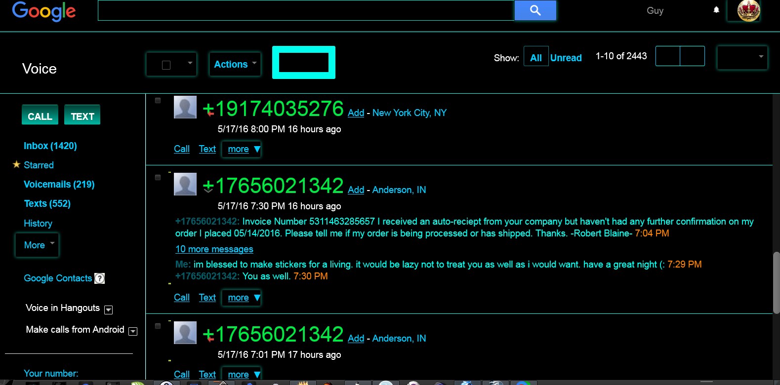Image resolution: width=780 pixels, height=385 pixels.
Task: Open Google Contacts link
Action: click(58, 278)
